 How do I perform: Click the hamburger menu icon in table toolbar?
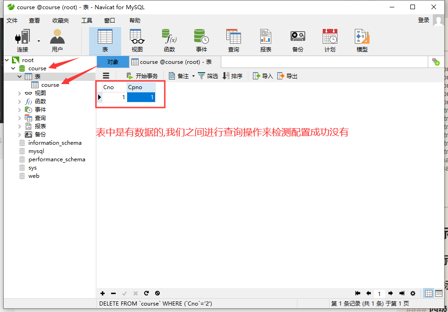pos(106,76)
